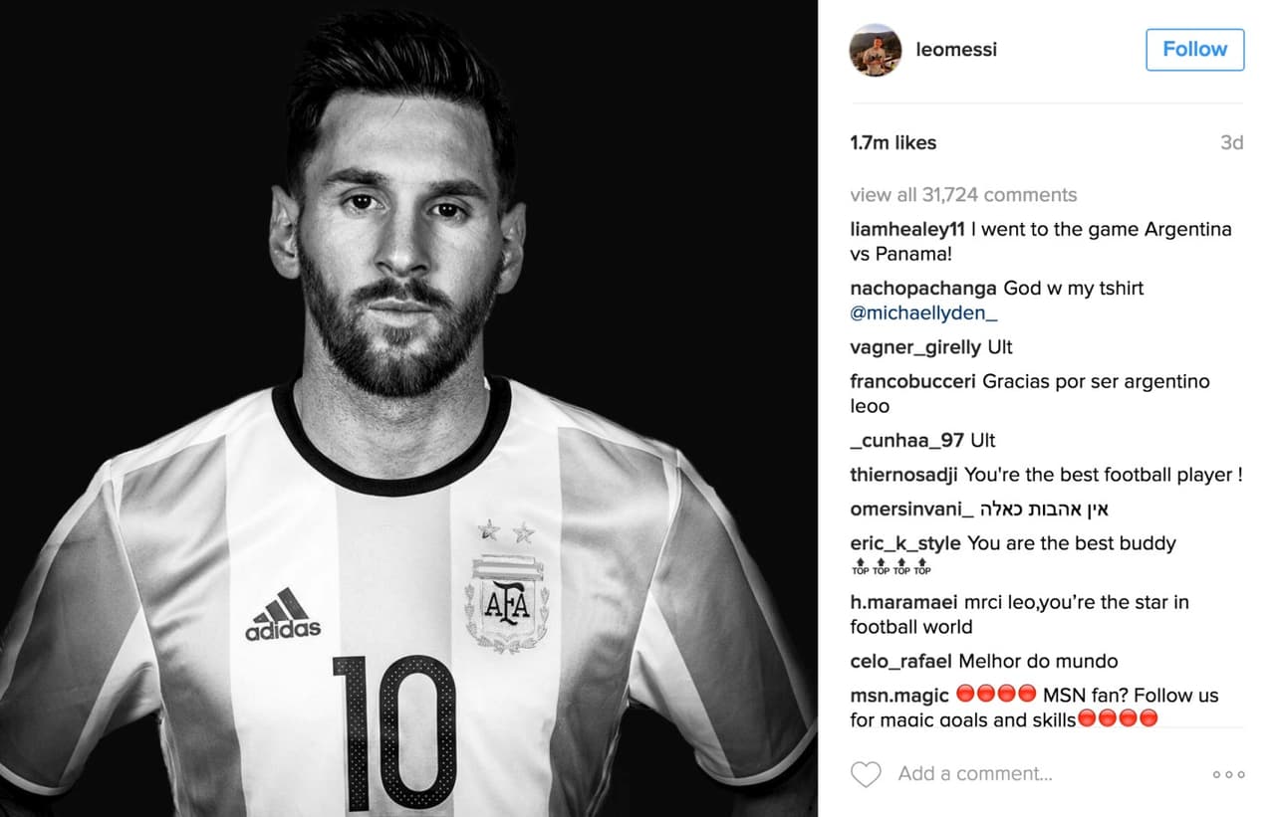Open leomessi's profile picture

click(875, 48)
